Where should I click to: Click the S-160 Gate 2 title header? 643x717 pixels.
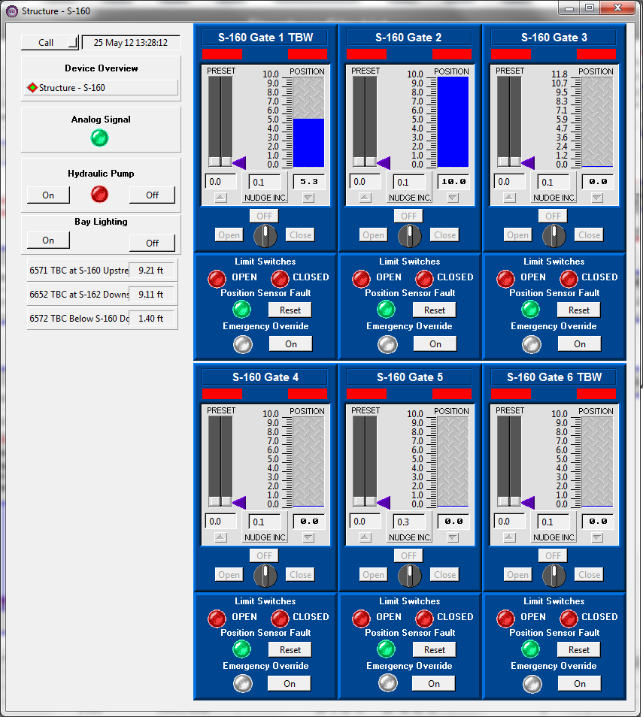tap(408, 38)
